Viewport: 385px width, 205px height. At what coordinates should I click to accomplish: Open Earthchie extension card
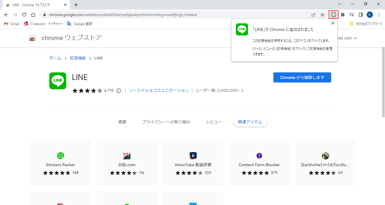[x=326, y=163]
